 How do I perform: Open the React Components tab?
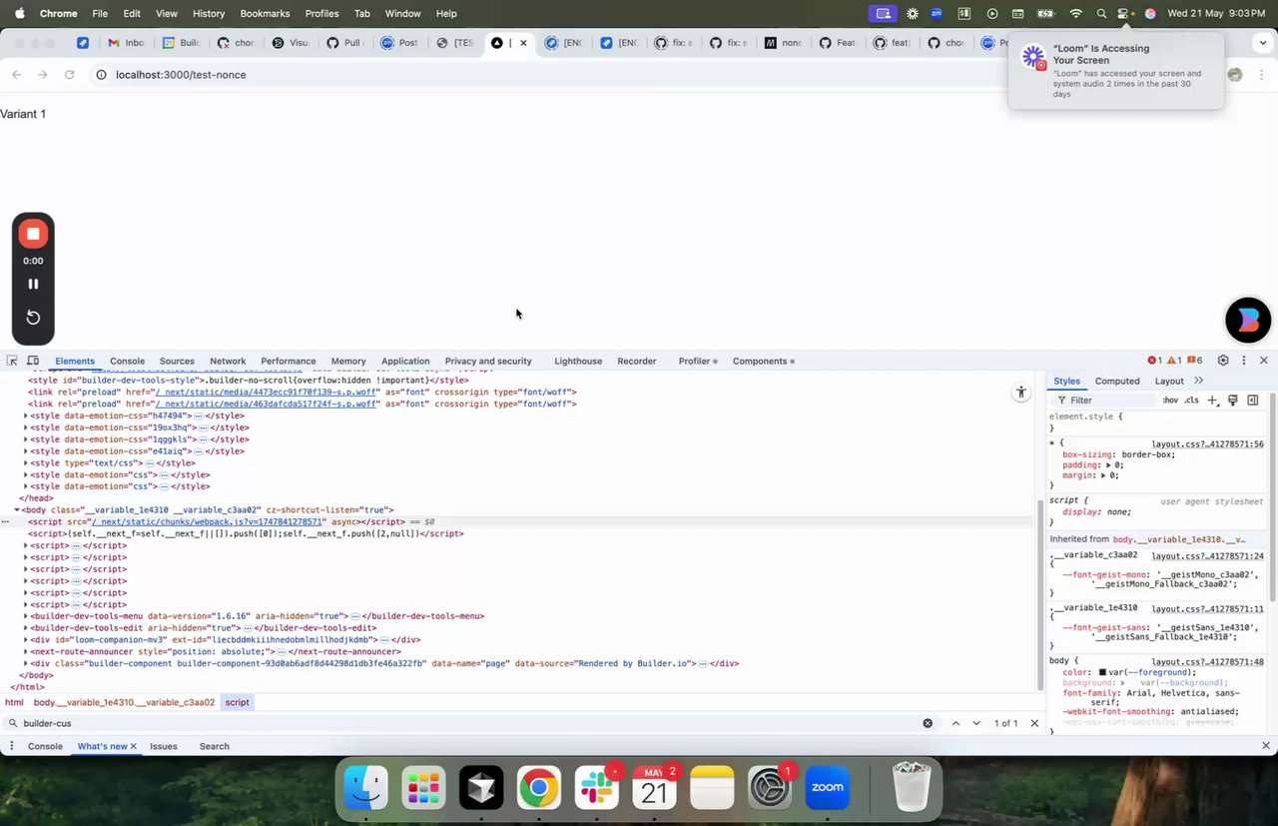pos(764,361)
